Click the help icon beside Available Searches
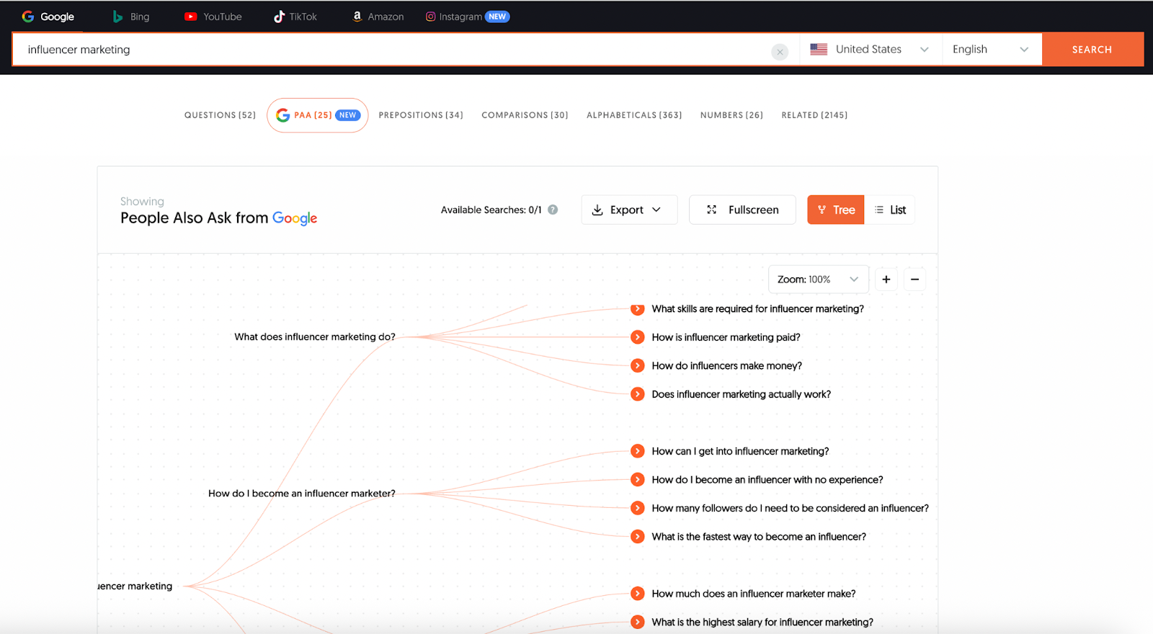The width and height of the screenshot is (1153, 634). 553,210
